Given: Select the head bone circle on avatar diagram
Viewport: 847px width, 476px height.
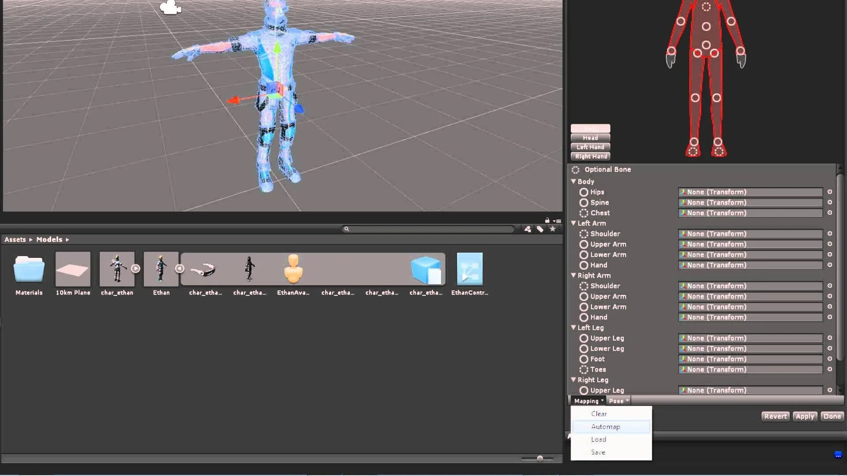Looking at the screenshot, I should click(x=706, y=7).
